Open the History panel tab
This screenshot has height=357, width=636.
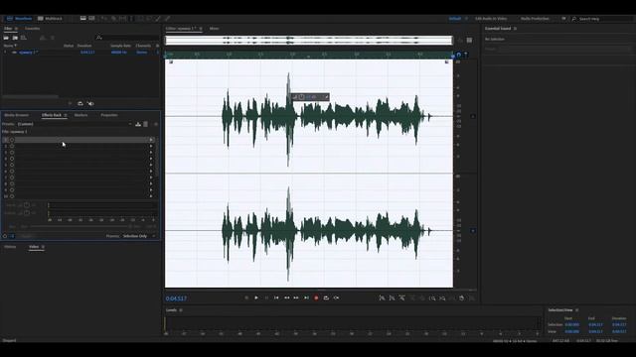(x=10, y=247)
